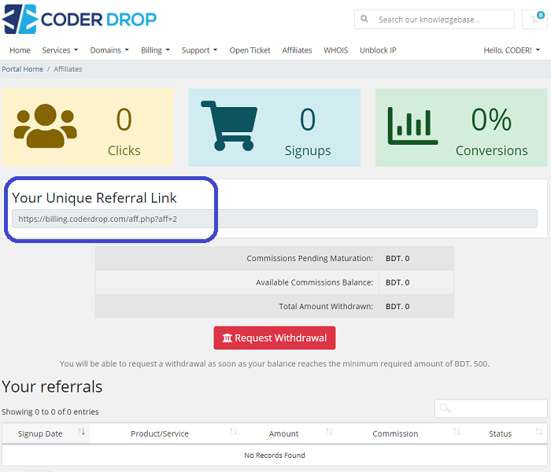
Task: Click the Affiliates breadcrumb text
Action: tap(68, 69)
